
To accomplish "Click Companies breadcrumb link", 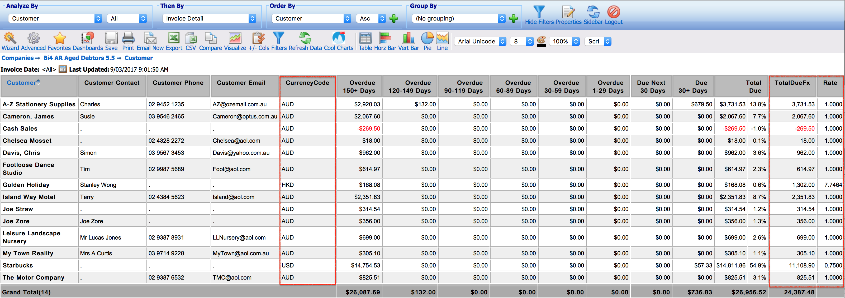I will pyautogui.click(x=17, y=58).
